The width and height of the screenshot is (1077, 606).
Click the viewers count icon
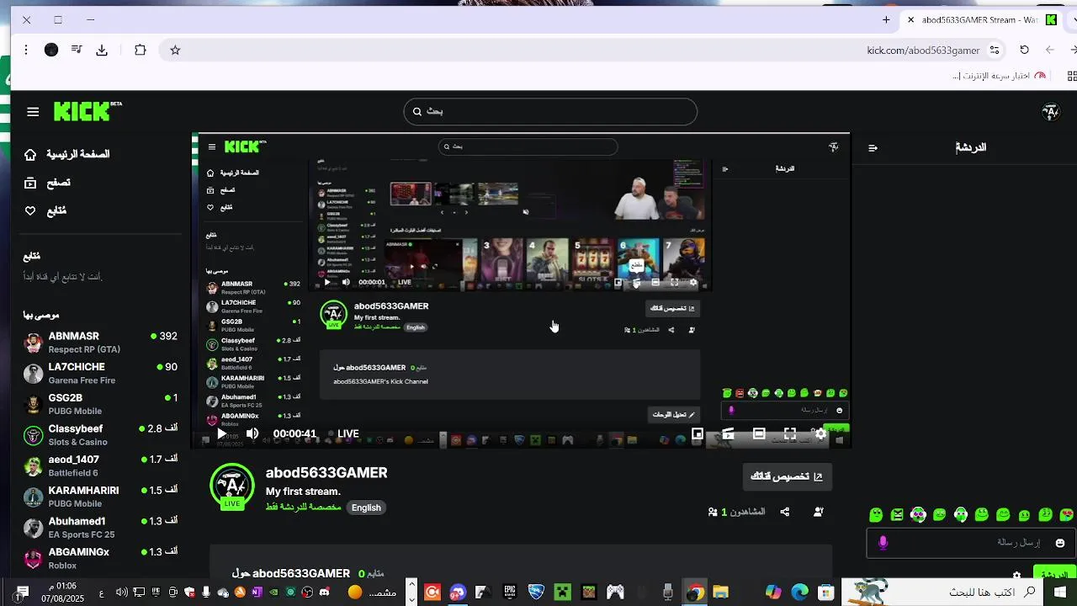click(x=714, y=512)
